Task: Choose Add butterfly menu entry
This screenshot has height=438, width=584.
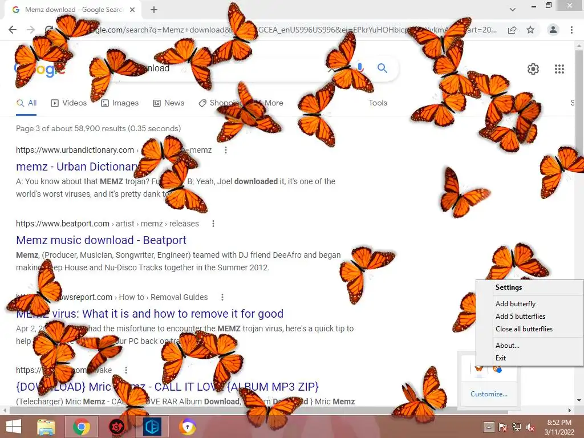Action: (x=516, y=304)
